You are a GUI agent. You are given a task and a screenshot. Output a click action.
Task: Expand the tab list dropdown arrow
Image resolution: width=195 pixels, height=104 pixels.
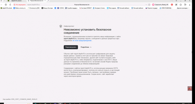point(5,1)
